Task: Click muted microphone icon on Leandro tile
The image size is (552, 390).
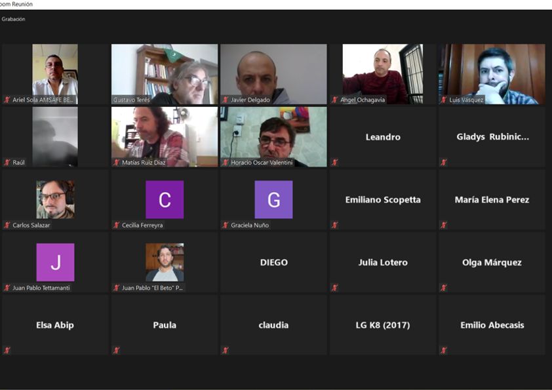Action: coord(334,163)
